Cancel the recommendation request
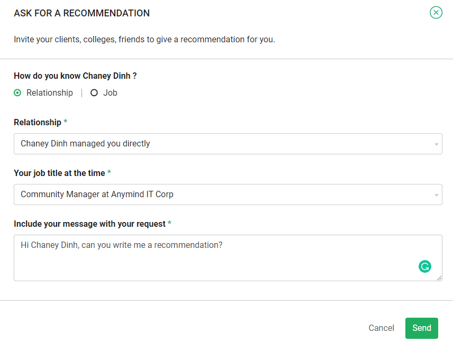The width and height of the screenshot is (453, 342). click(x=381, y=328)
